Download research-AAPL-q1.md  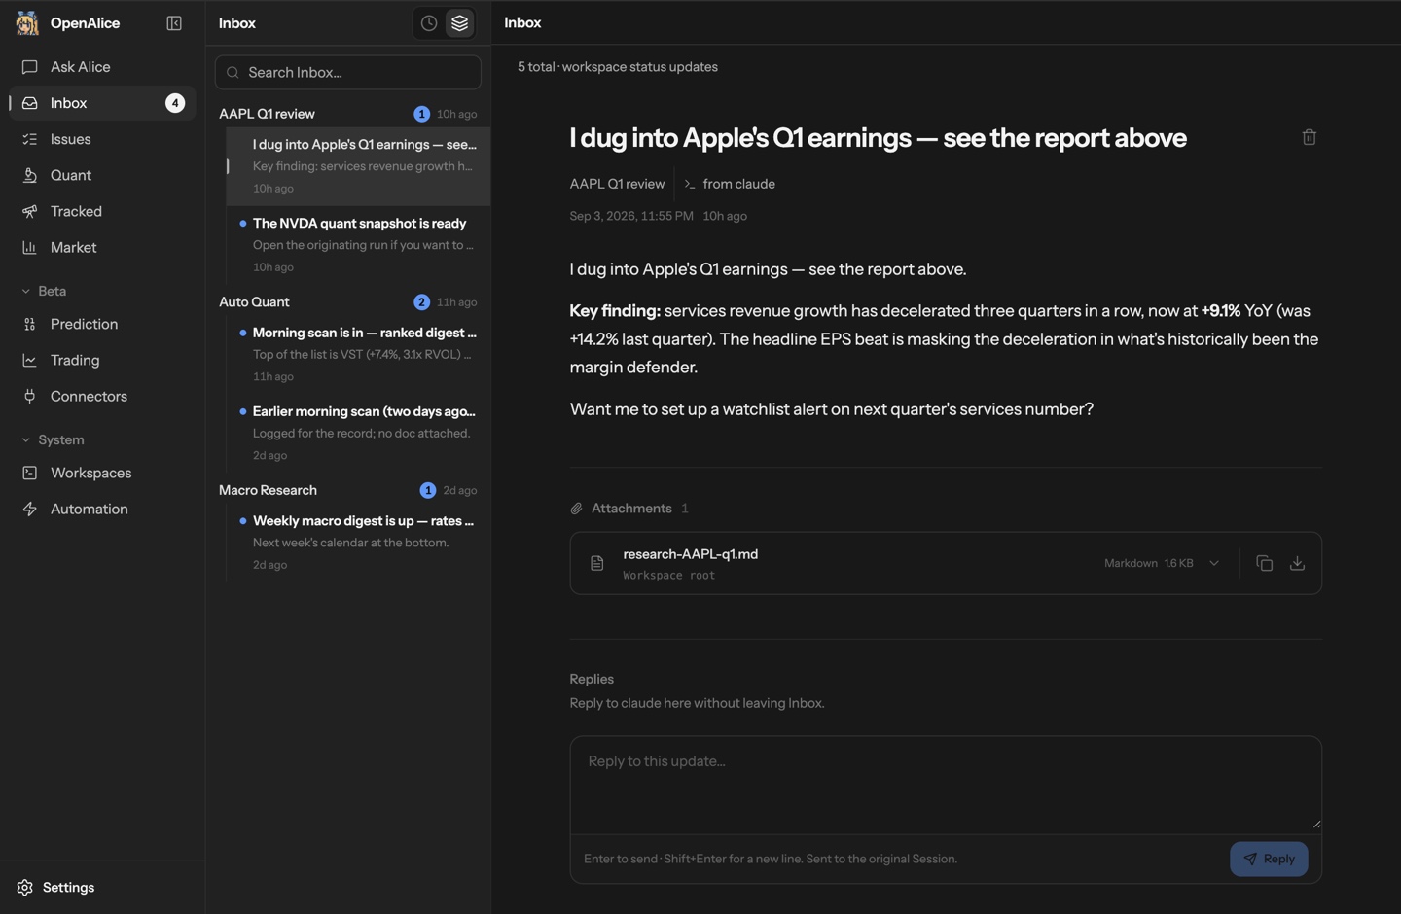coord(1297,563)
